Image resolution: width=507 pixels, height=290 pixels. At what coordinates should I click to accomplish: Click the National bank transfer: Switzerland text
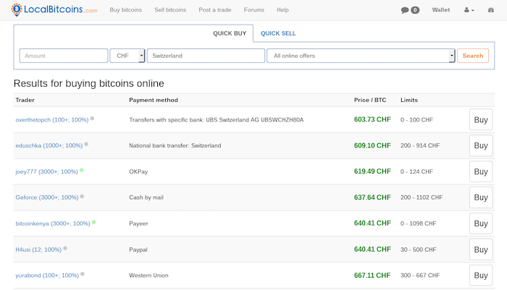175,145
